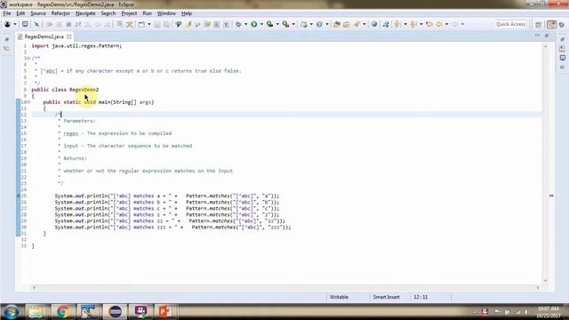The height and width of the screenshot is (320, 569).
Task: Click the Run with Coverage icon
Action: pyautogui.click(x=269, y=24)
